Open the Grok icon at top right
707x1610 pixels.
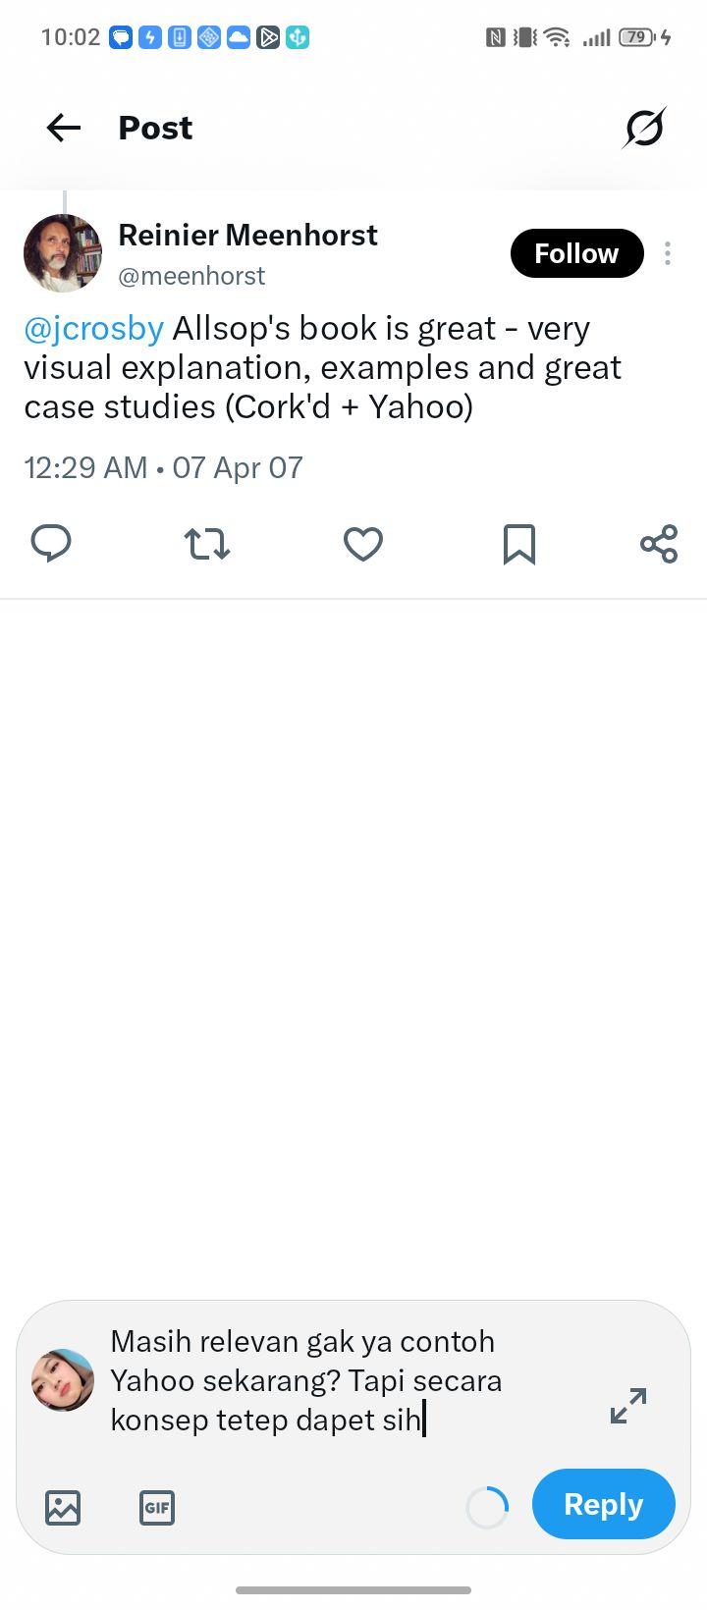tap(644, 128)
